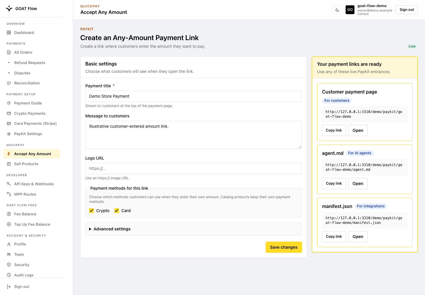Toggle dark mode with the moon icon
The width and height of the screenshot is (425, 295).
tap(337, 10)
